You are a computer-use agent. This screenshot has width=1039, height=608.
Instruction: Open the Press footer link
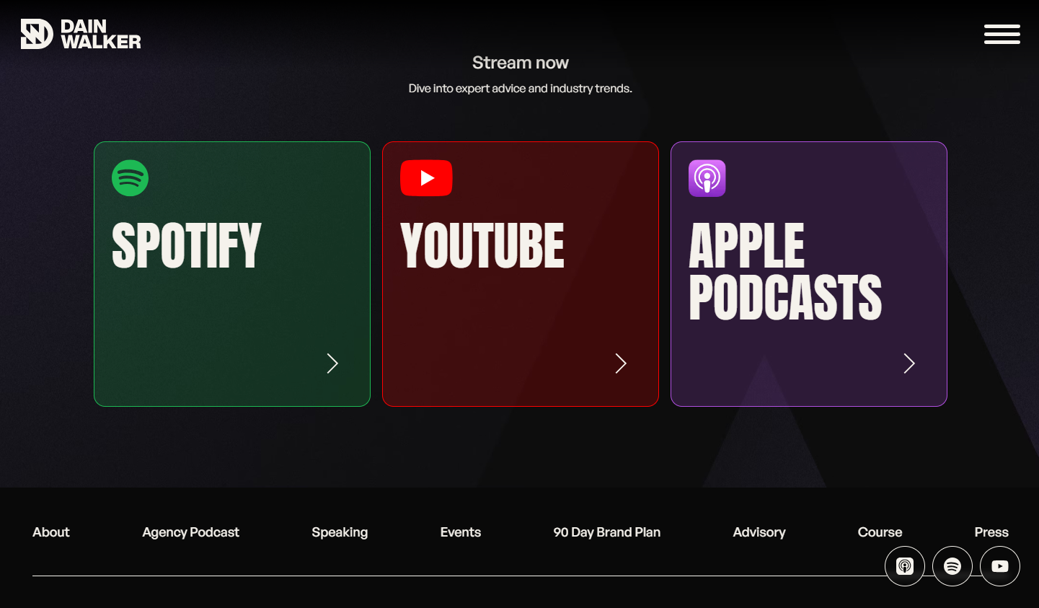coord(991,532)
